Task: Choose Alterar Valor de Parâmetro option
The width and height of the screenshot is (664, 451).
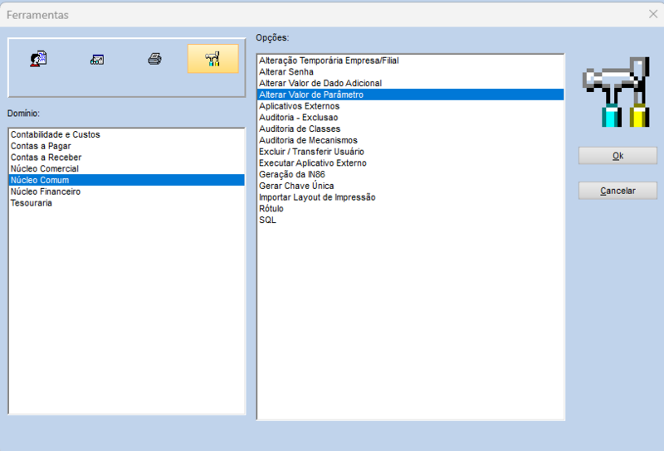Action: coord(410,95)
